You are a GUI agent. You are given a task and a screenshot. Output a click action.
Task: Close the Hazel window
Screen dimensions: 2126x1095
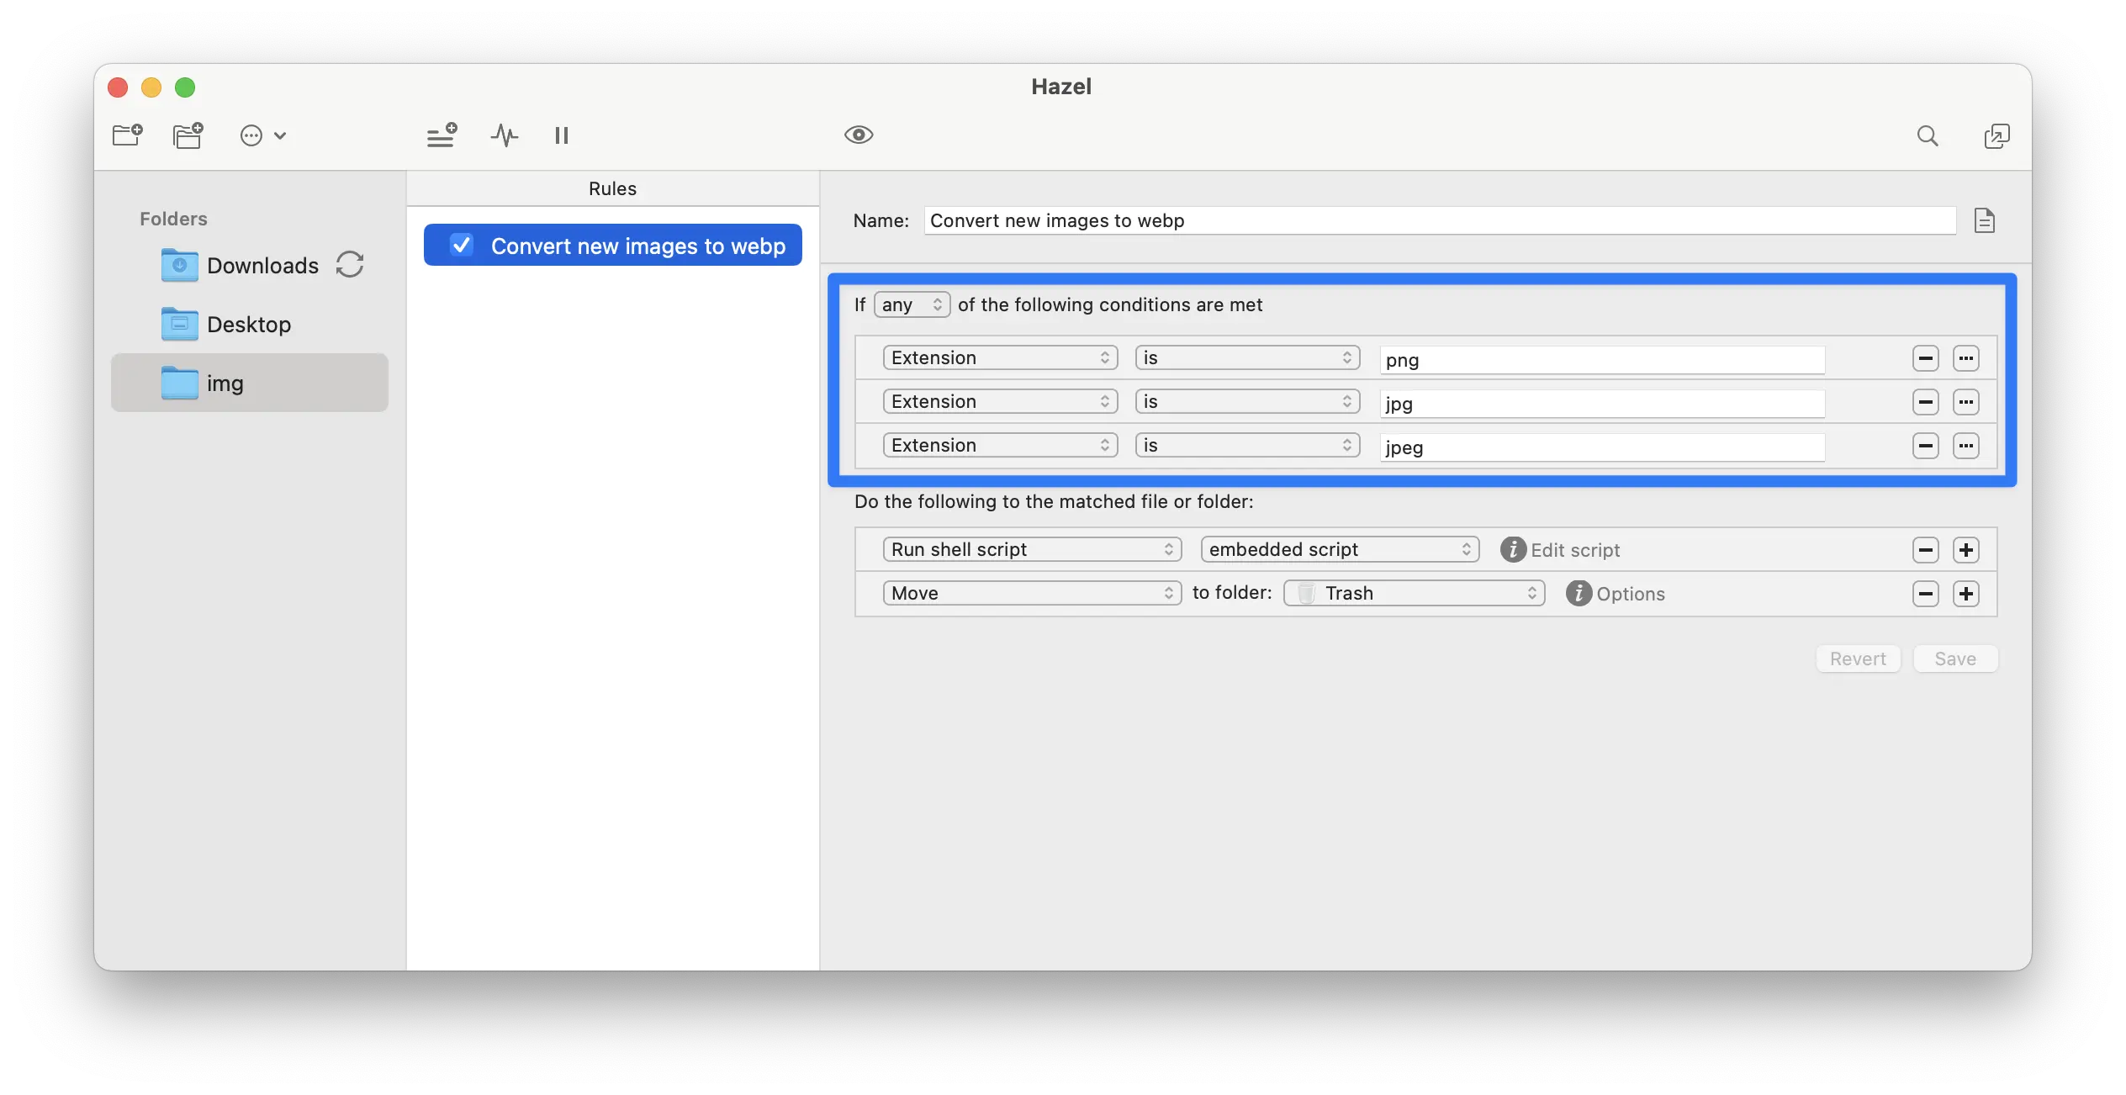pyautogui.click(x=118, y=87)
